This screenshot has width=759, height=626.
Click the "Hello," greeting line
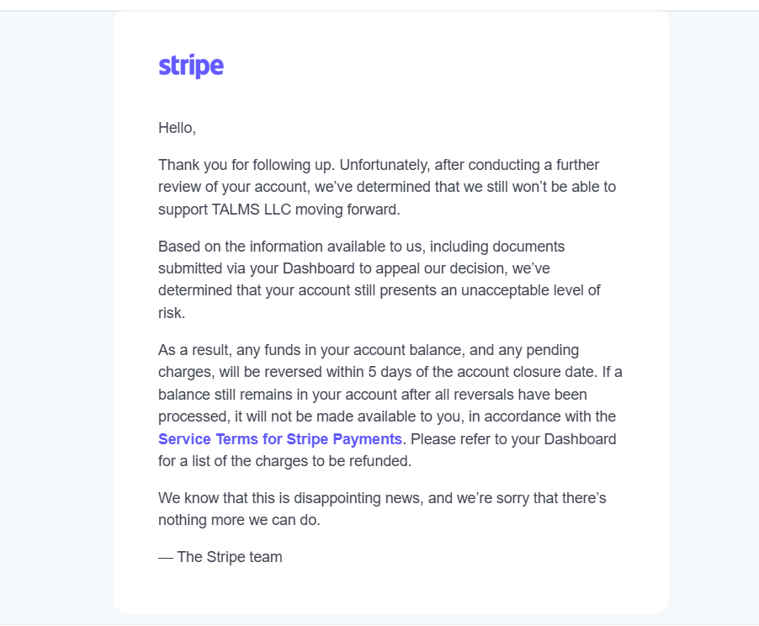point(178,128)
